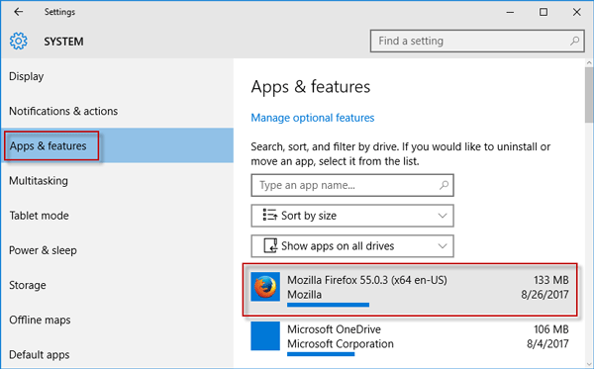Maximize the Settings window
Image resolution: width=594 pixels, height=369 pixels.
click(544, 12)
